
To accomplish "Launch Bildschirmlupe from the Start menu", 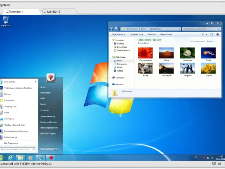I will 11,137.
